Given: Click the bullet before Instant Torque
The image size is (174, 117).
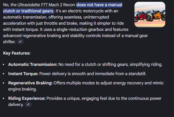Looking at the screenshot, I should (4, 74).
